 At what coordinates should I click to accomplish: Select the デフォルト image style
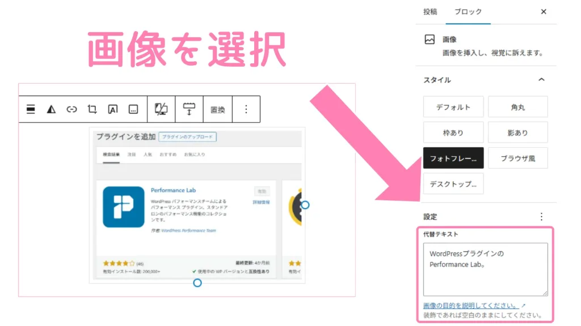tap(453, 106)
